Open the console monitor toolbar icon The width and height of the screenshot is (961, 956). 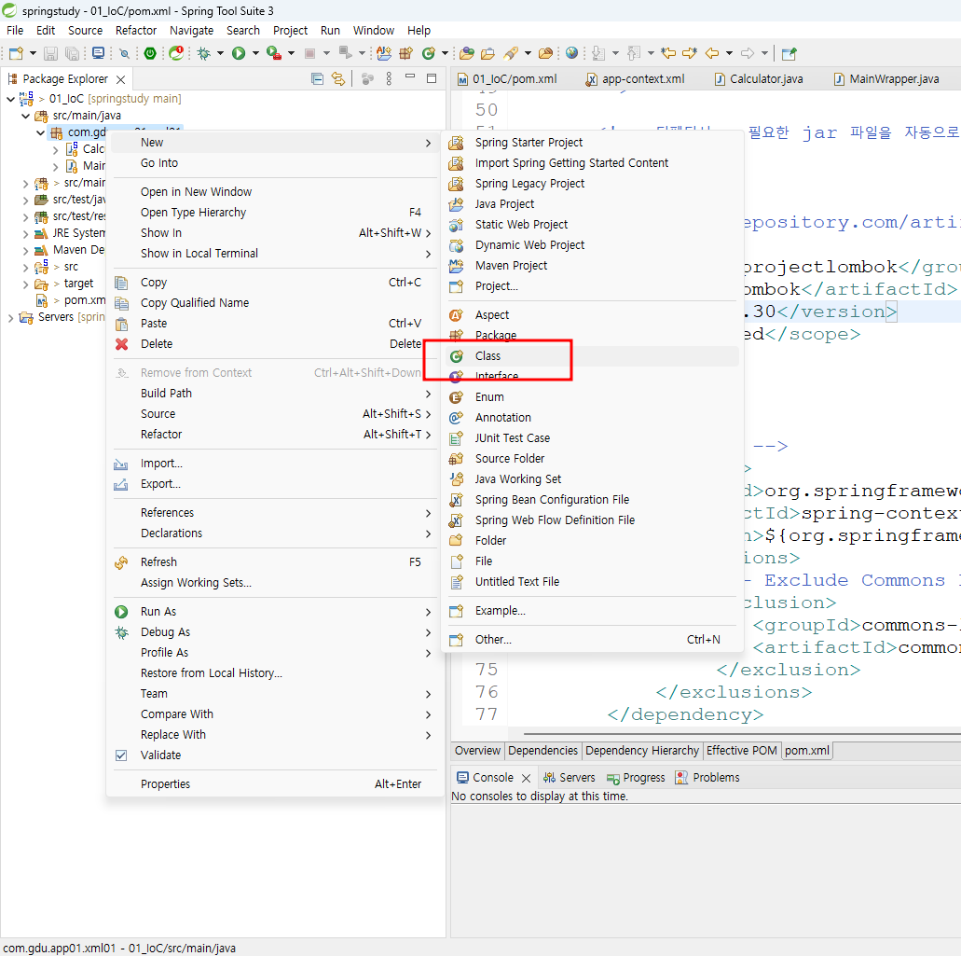[x=98, y=53]
